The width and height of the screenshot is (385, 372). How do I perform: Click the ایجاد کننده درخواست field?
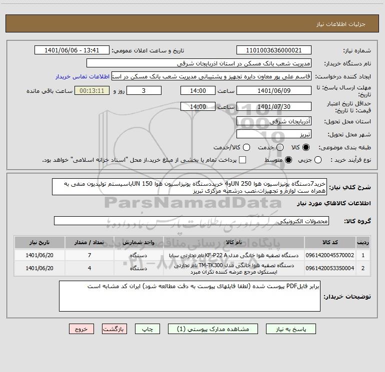211,76
